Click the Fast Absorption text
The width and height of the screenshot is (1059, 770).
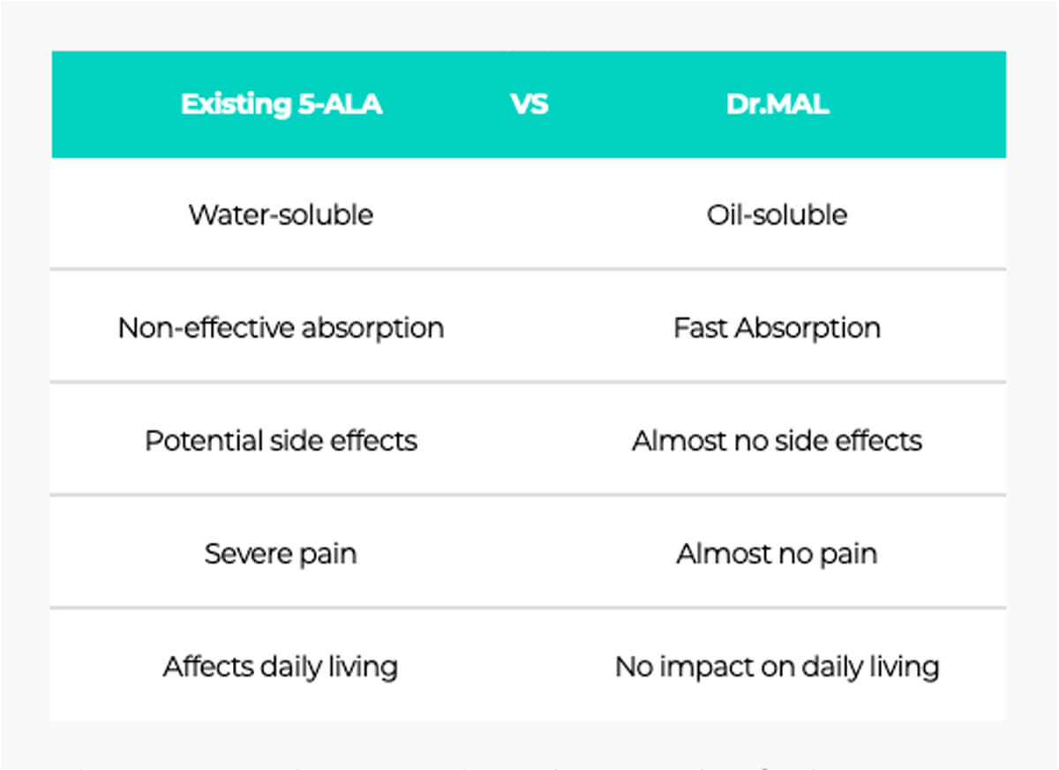coord(777,327)
